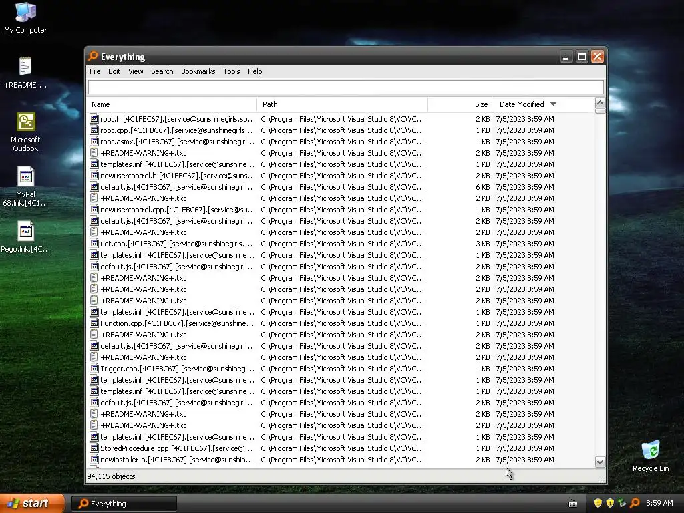Open the Help menu
This screenshot has width=684, height=513.
pyautogui.click(x=254, y=71)
